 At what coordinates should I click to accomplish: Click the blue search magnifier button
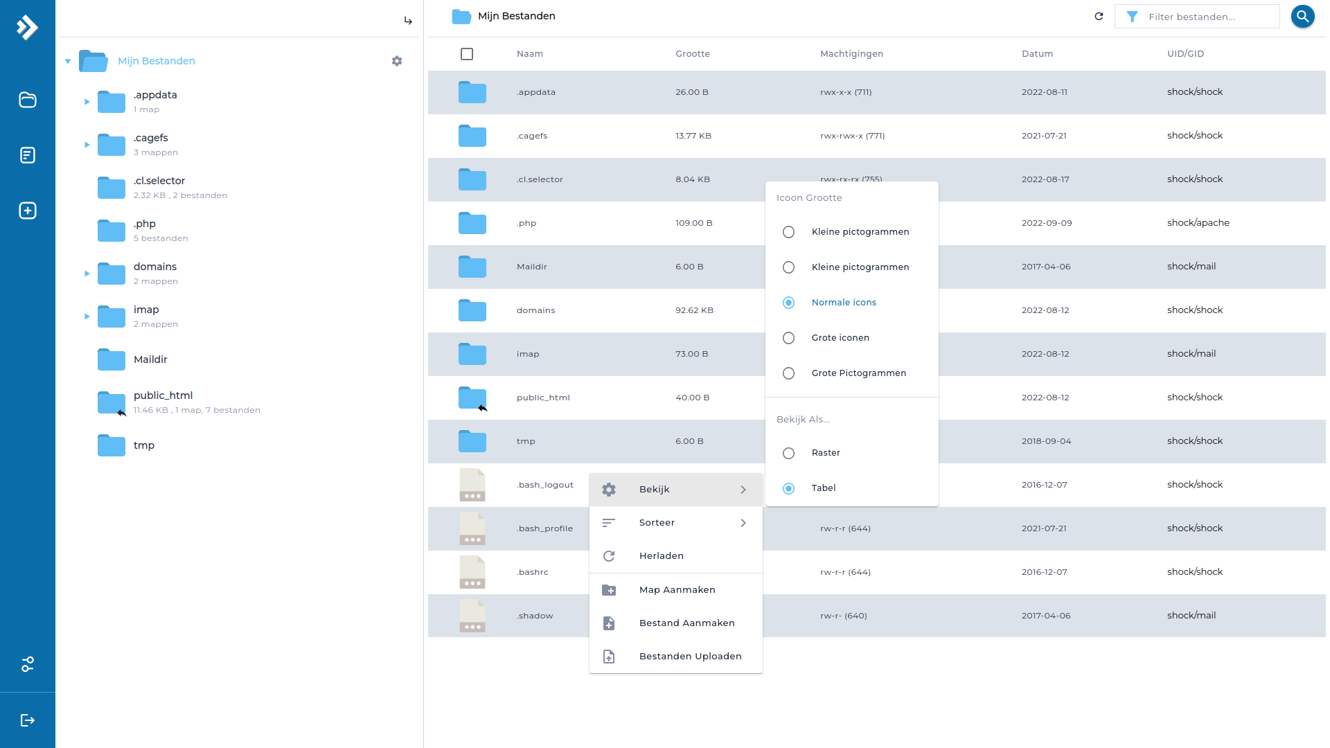pos(1302,16)
